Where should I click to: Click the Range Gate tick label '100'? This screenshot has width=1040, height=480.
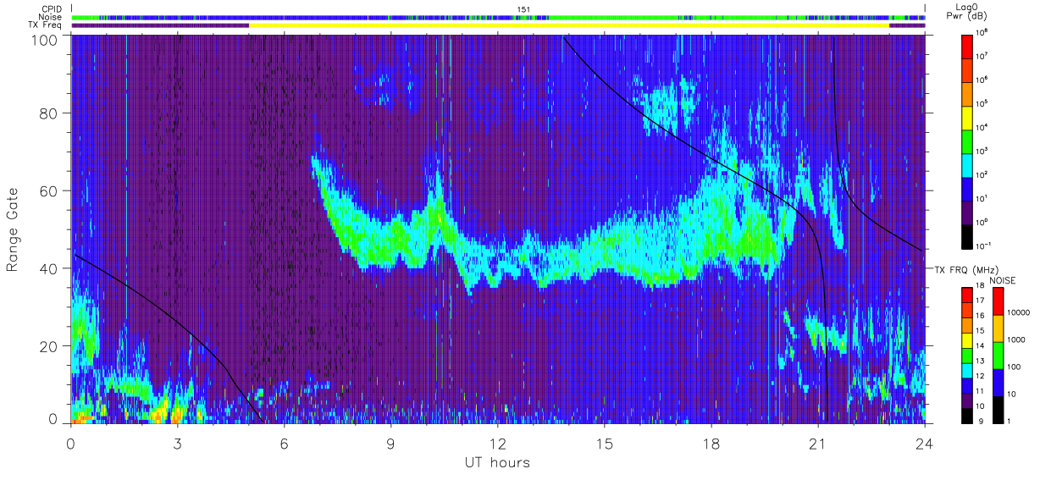[47, 39]
